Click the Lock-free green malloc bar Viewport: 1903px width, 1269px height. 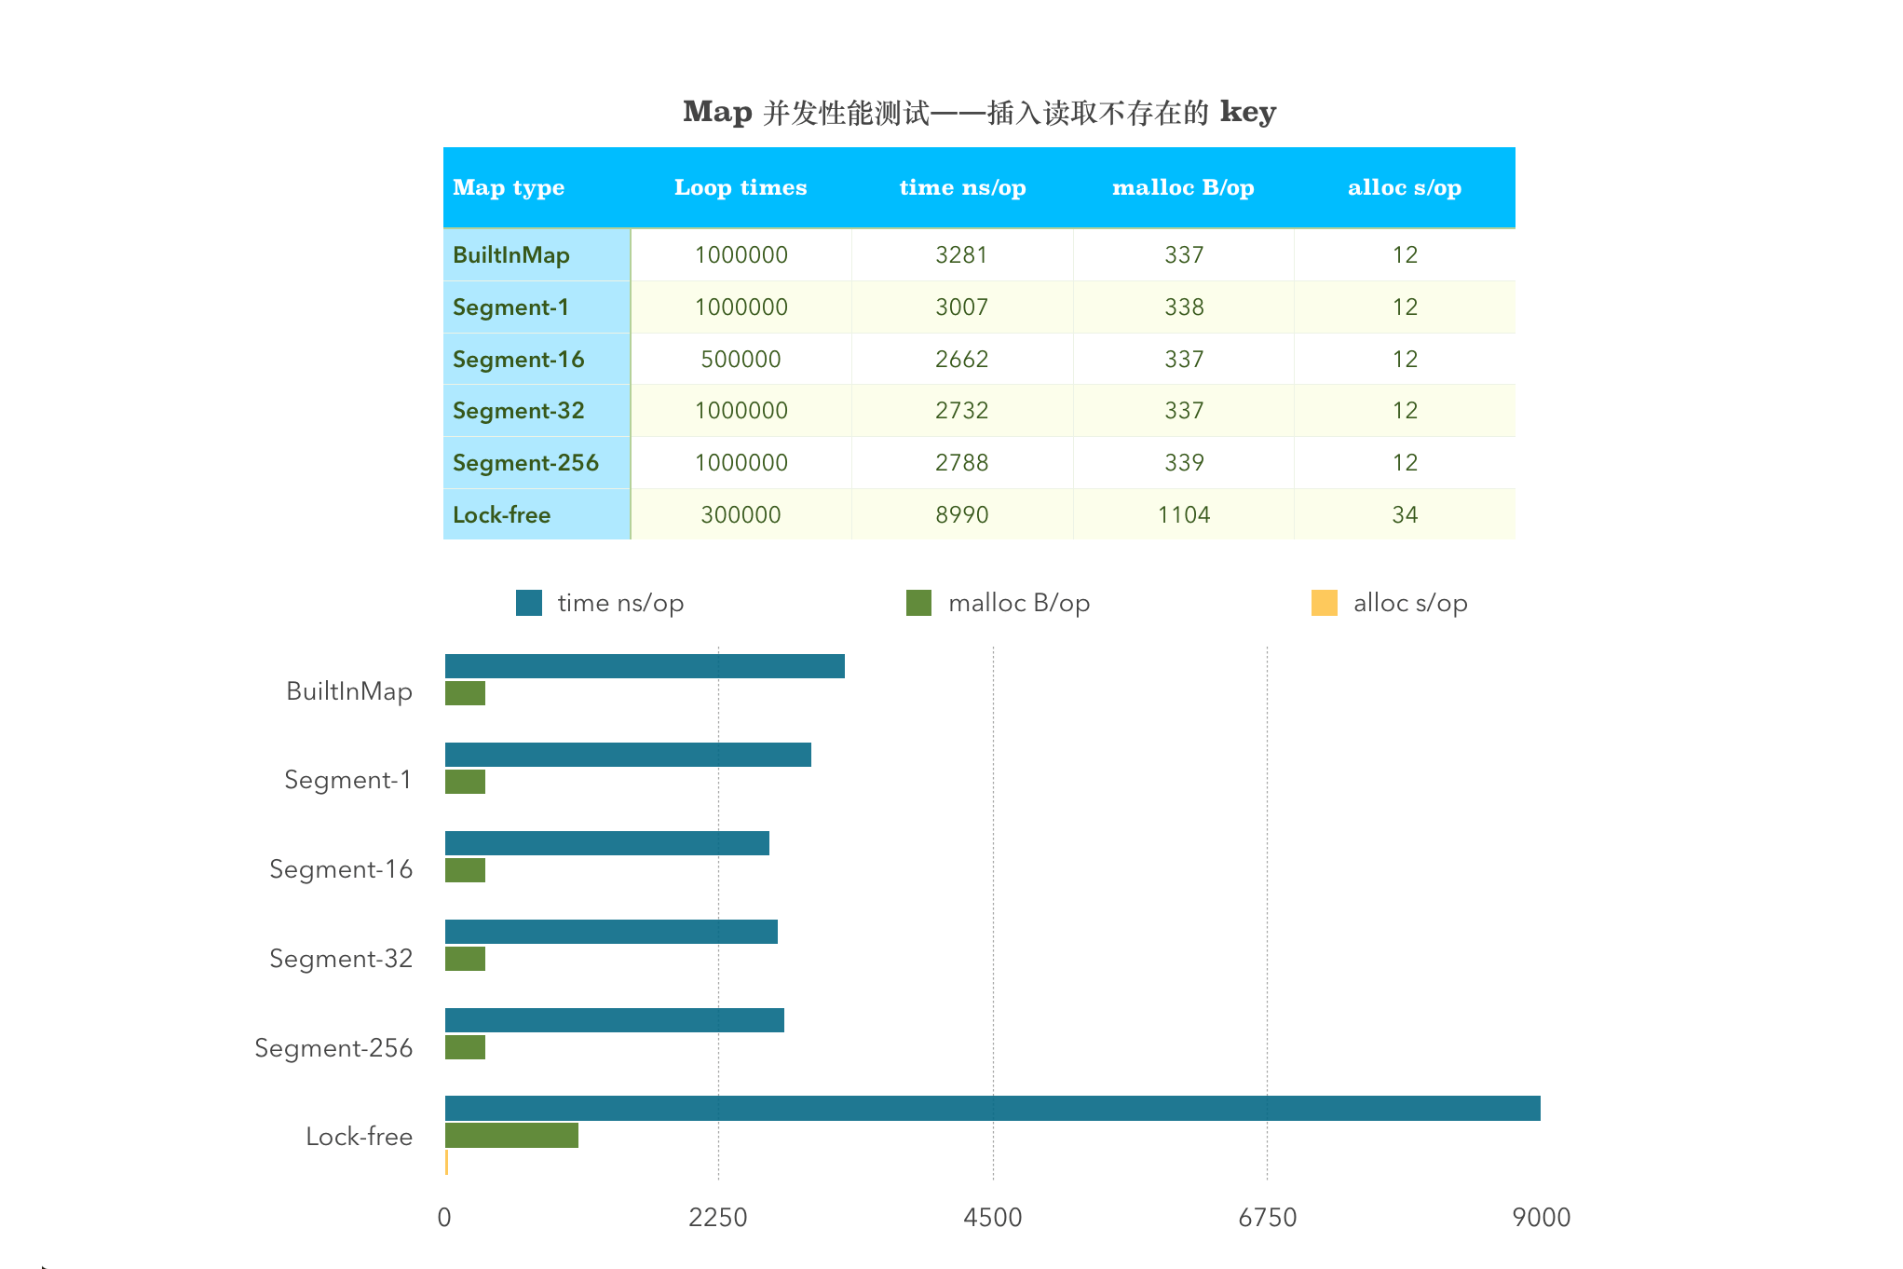511,1136
